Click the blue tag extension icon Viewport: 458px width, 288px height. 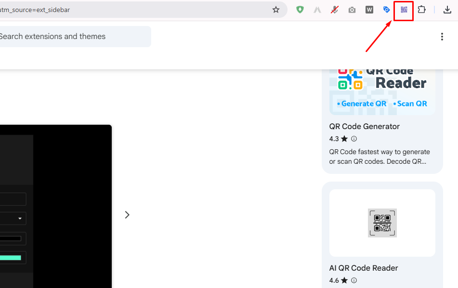[386, 10]
